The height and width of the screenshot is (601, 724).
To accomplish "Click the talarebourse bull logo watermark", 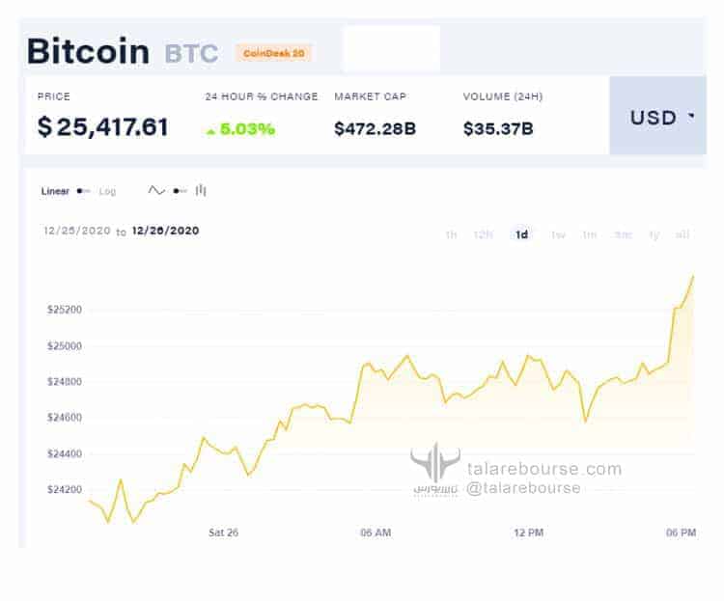I will tap(435, 464).
